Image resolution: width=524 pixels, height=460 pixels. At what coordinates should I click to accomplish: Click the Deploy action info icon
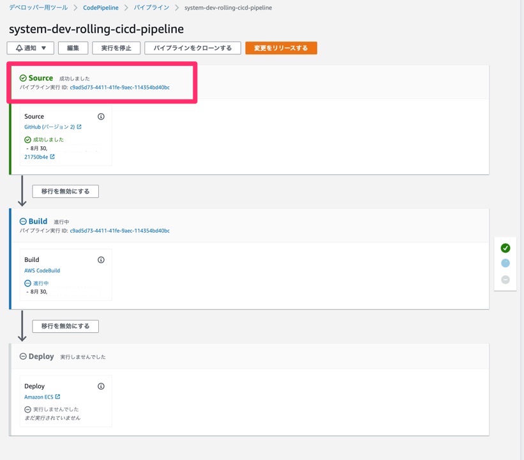(x=101, y=387)
